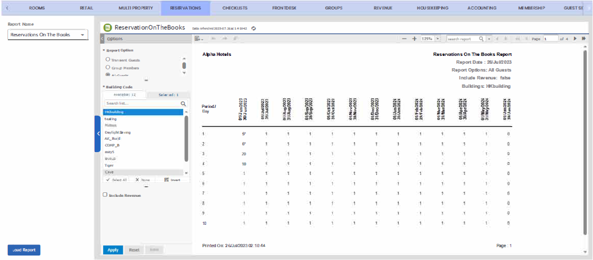Screen dimensions: 593x260
Task: Select Tiger building item
Action: [143, 166]
